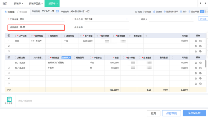Image resolution: width=208 pixels, height=117 pixels.
Task: Go to 首页 tab
Action: [5, 3]
